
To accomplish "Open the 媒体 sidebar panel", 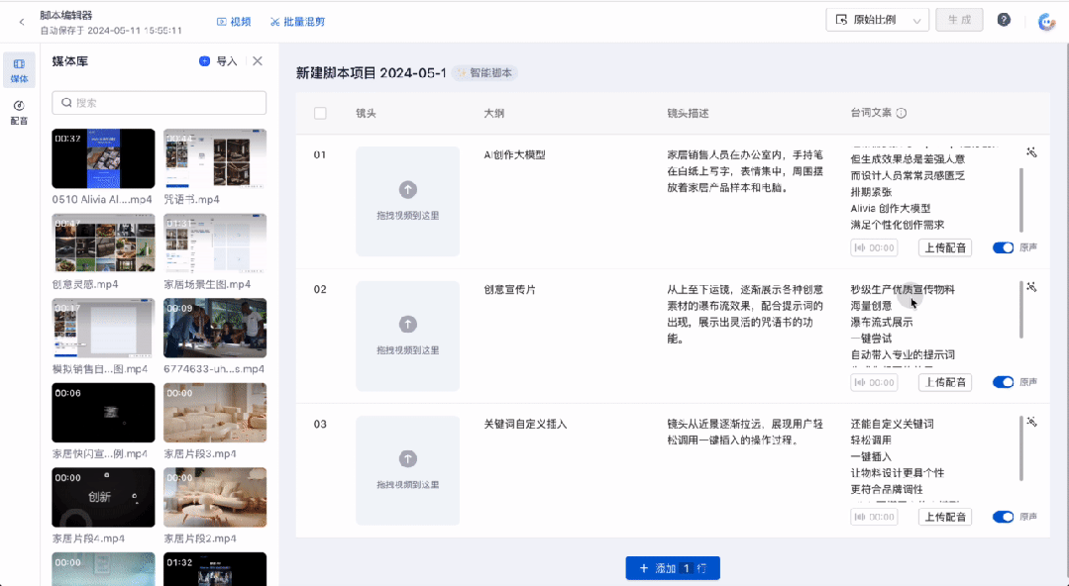I will [x=19, y=70].
